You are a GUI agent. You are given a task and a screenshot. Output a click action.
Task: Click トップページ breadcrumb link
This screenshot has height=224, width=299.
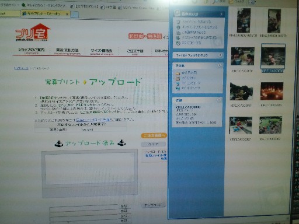point(21,68)
